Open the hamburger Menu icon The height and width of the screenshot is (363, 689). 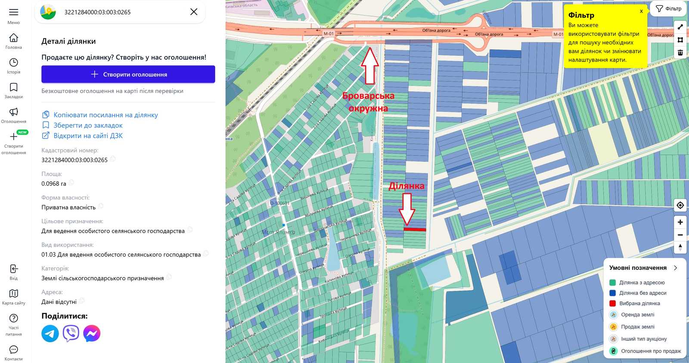14,12
